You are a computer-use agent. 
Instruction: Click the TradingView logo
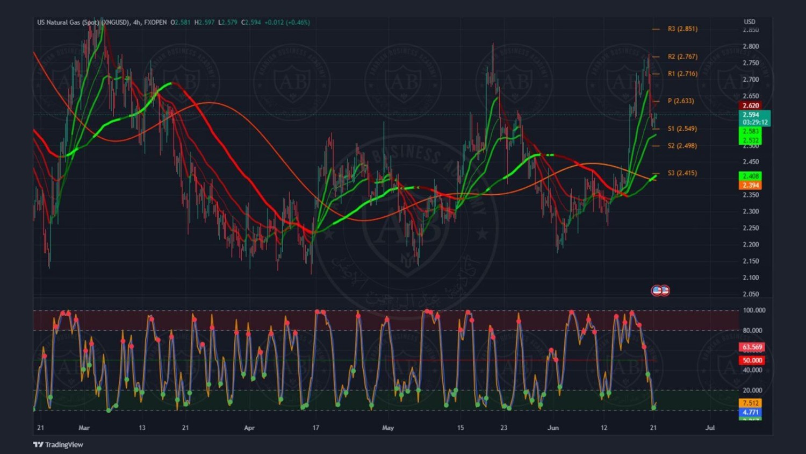coord(58,444)
